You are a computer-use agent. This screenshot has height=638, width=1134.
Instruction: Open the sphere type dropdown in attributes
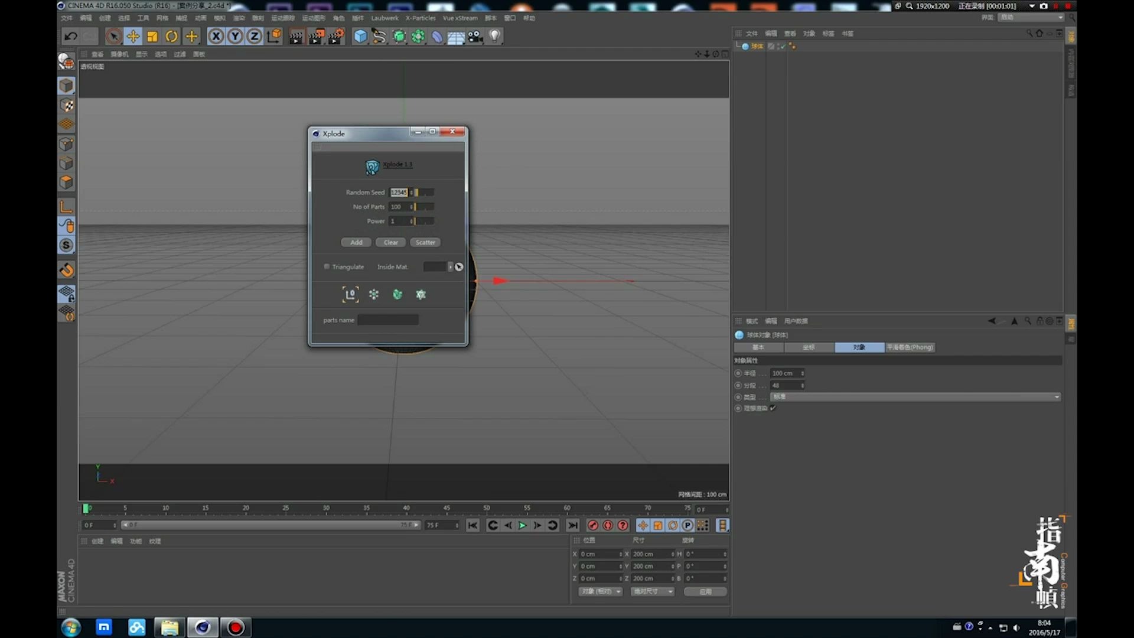[915, 397]
